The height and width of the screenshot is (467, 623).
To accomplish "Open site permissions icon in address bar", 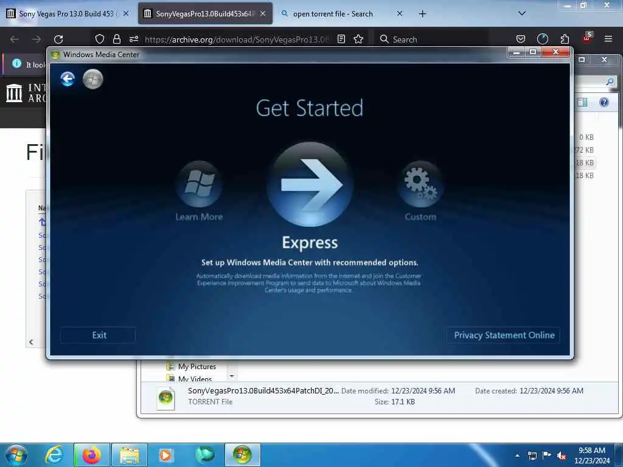I will [133, 39].
